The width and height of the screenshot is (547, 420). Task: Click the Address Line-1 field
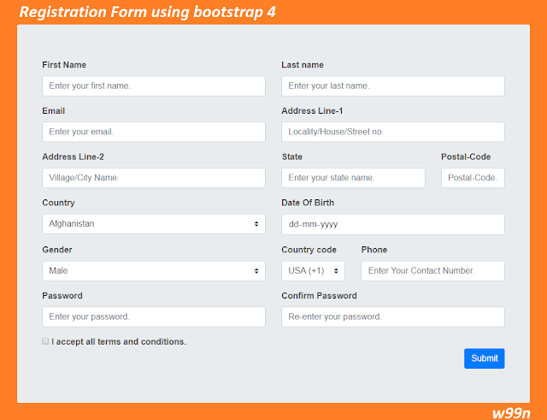tap(393, 132)
